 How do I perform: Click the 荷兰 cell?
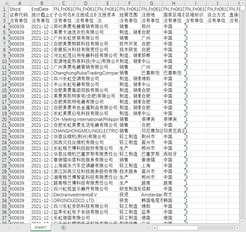[174, 195]
